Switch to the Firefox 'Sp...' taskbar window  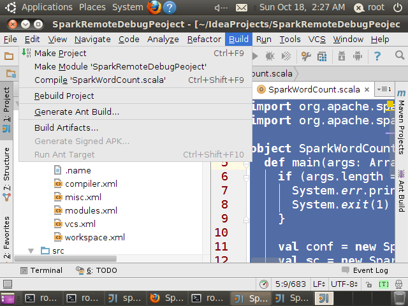(x=168, y=298)
